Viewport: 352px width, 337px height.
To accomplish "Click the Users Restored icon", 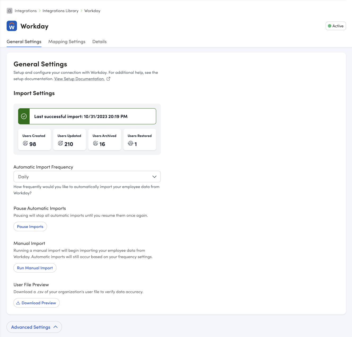I will point(130,143).
